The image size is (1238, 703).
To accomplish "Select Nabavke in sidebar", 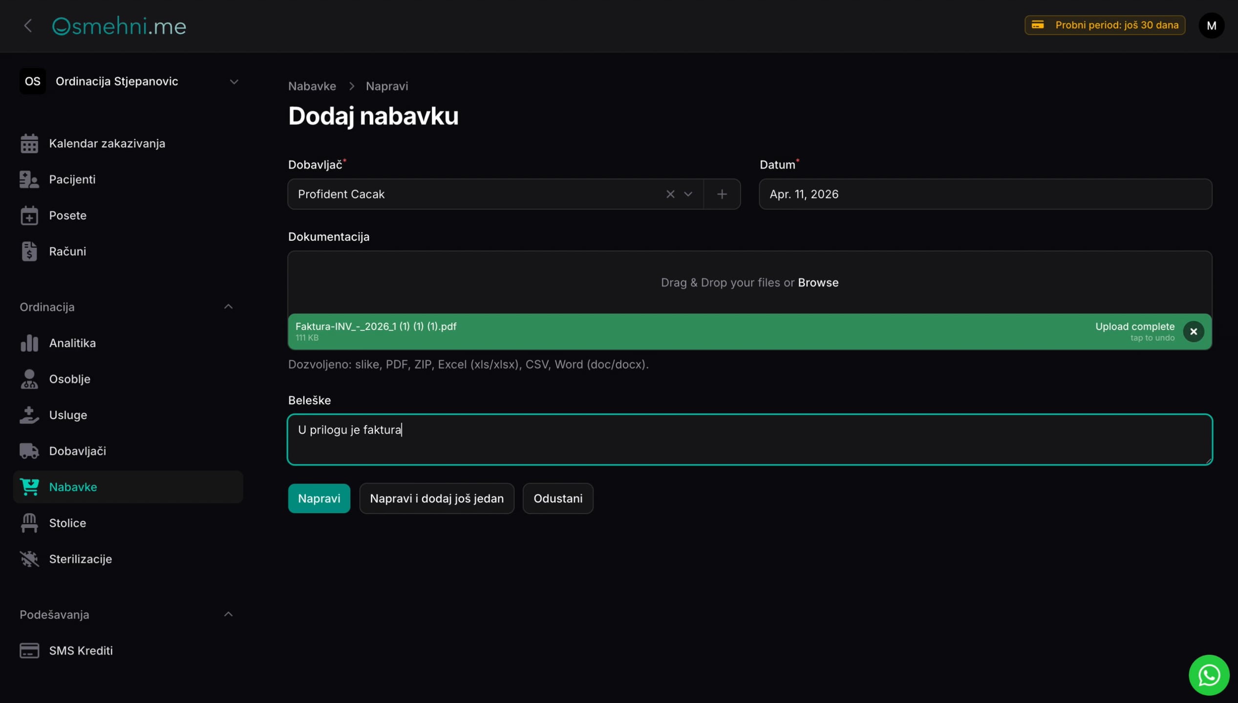I will (x=128, y=487).
